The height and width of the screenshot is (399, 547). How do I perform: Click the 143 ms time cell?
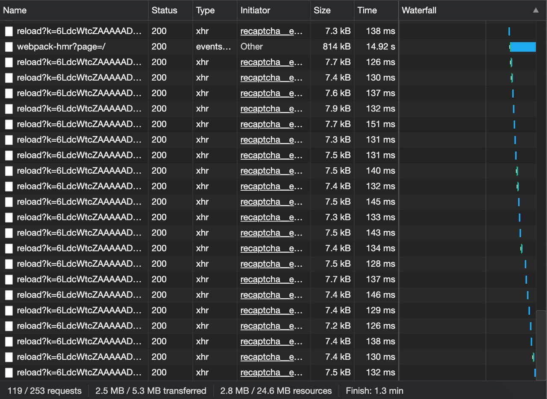tap(381, 233)
